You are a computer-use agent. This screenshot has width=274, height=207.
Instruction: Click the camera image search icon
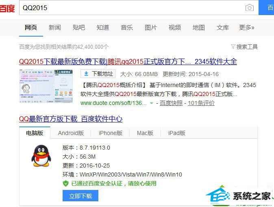click(x=250, y=8)
